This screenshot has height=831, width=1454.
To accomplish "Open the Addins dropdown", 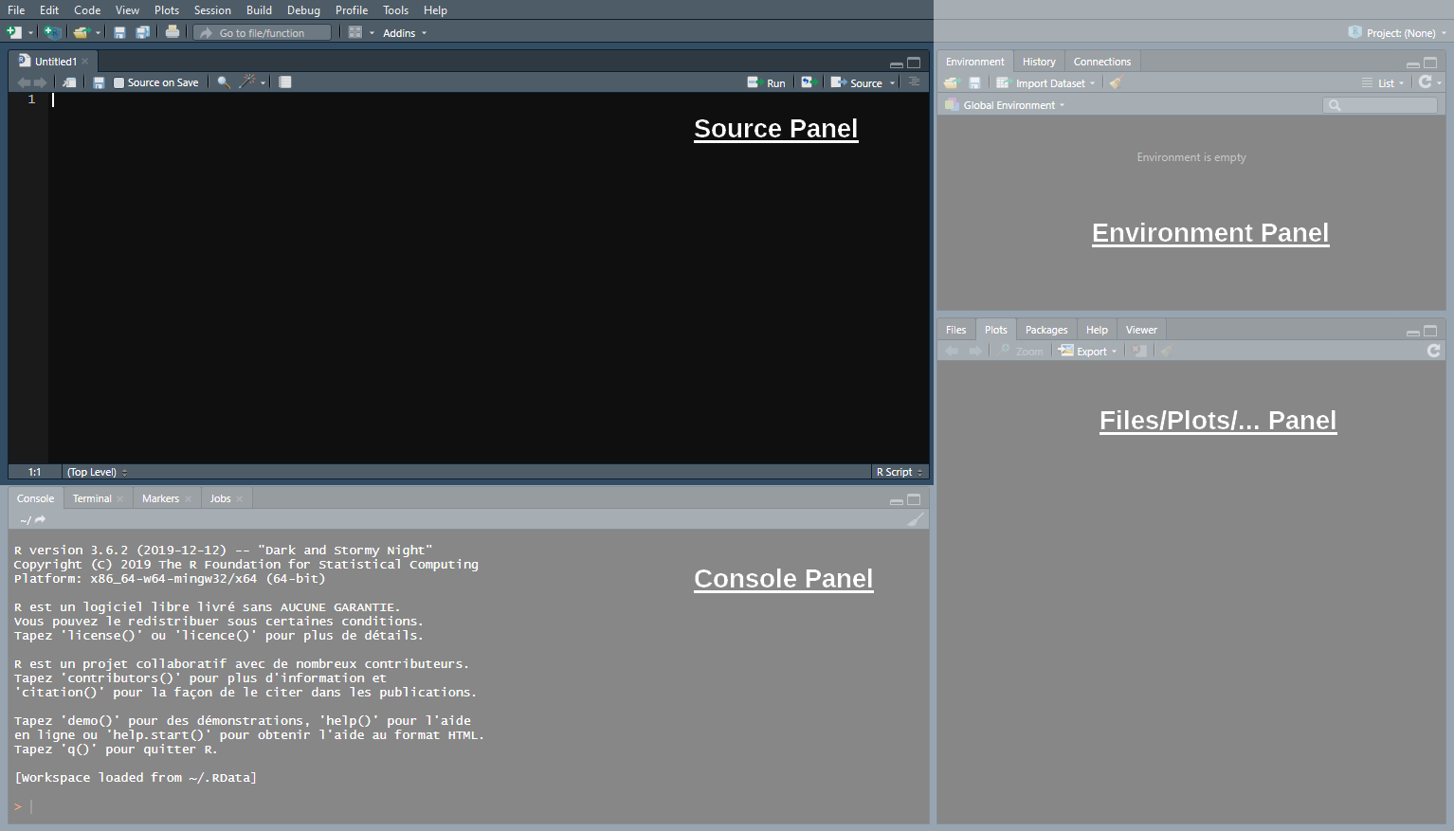I will pyautogui.click(x=404, y=33).
